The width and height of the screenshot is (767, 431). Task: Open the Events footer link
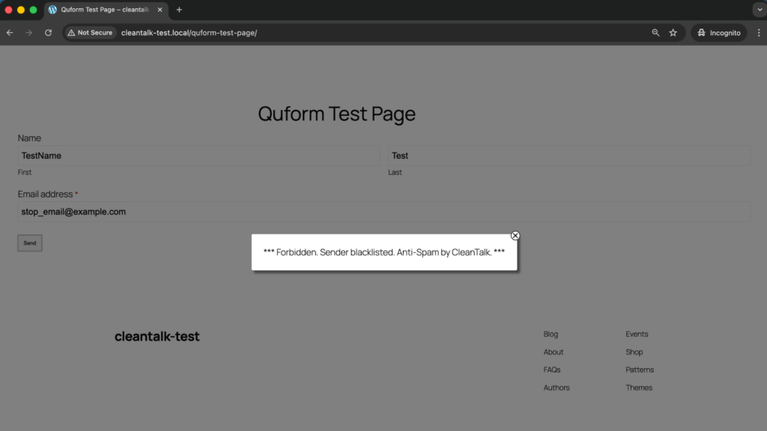(637, 334)
